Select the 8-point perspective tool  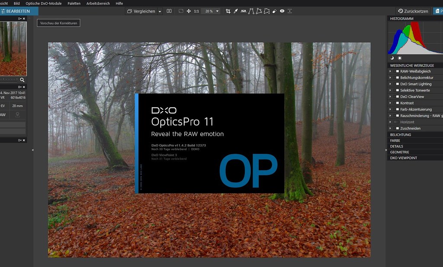point(266,11)
